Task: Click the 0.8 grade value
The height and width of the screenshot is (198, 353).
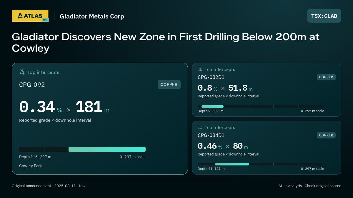Action: pos(205,88)
